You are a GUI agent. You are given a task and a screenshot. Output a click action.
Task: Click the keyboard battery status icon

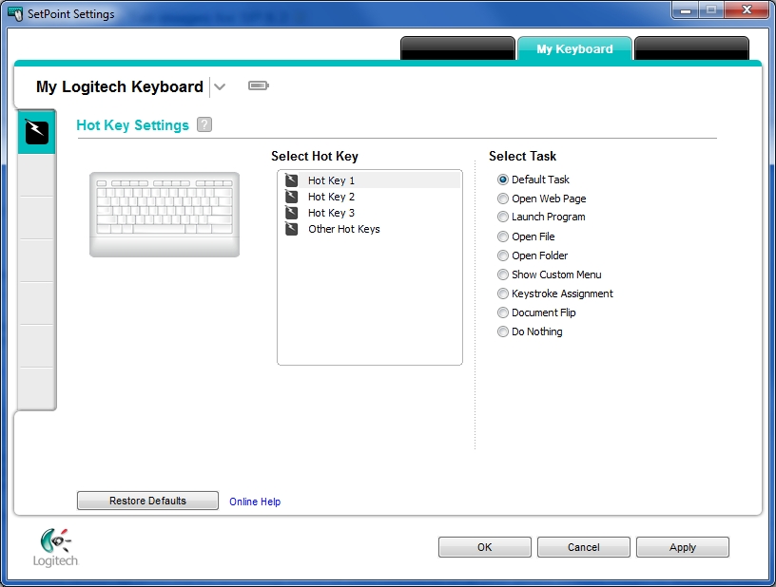tap(259, 86)
